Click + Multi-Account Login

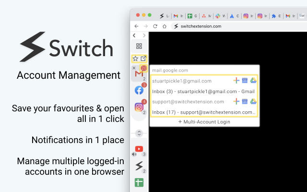[204, 122]
